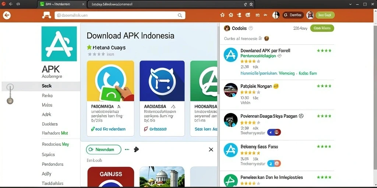Open the red GAINJSS thumbnail
377x188 pixels.
point(110,177)
